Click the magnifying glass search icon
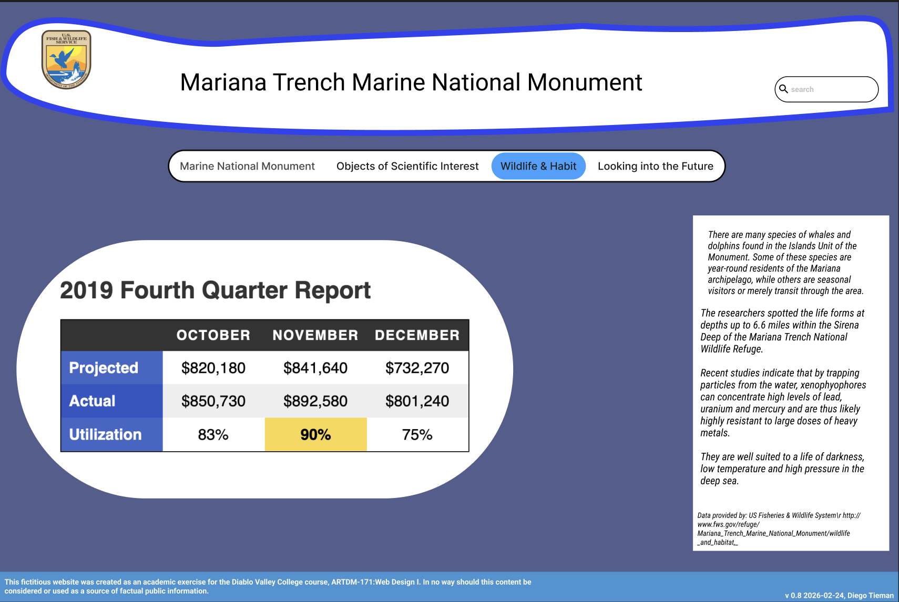Screen dimensions: 899x602 click(x=783, y=89)
